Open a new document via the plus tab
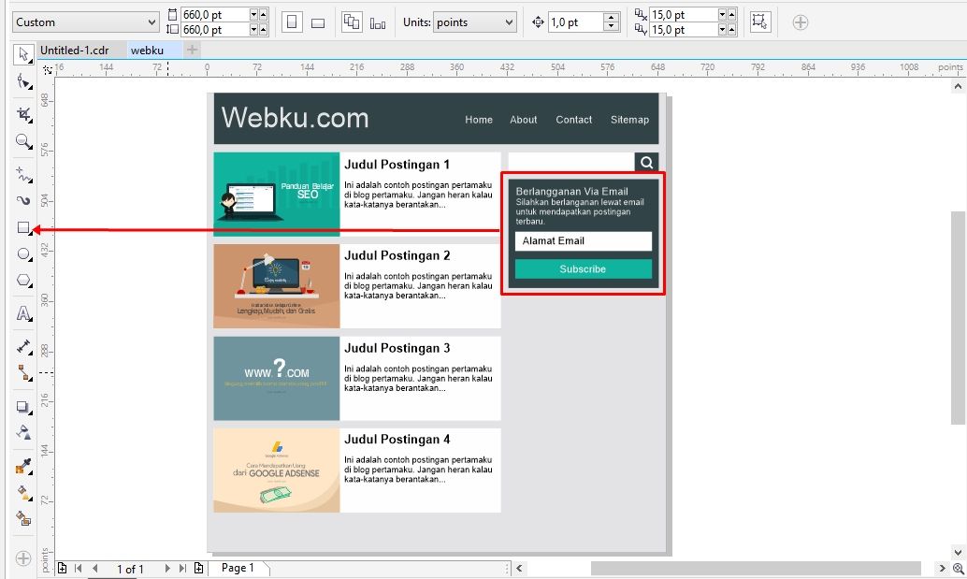967x579 pixels. [192, 51]
